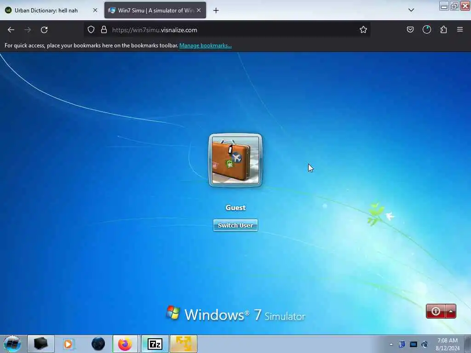The image size is (471, 353).
Task: Open the black box taskbar application
Action: coord(41,344)
